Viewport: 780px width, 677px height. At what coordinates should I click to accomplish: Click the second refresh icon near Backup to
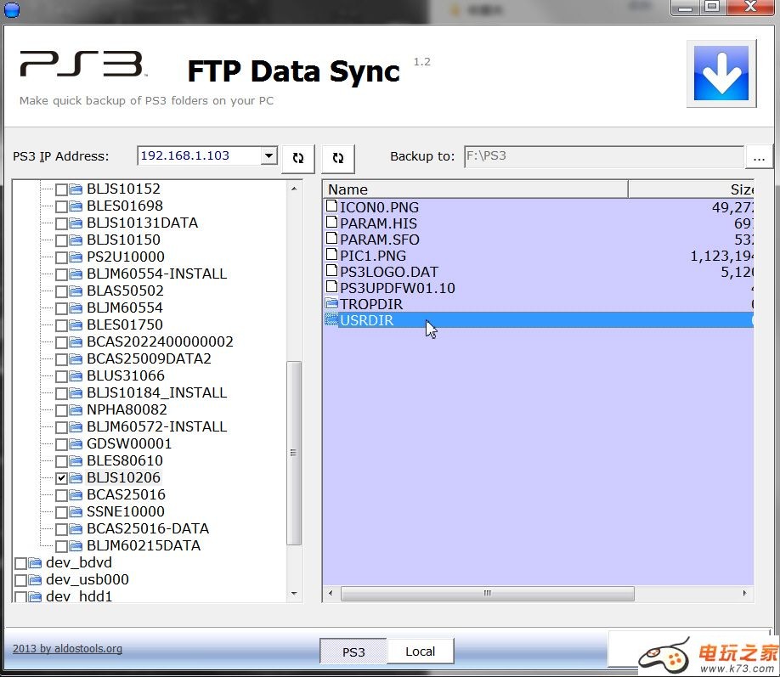[338, 158]
